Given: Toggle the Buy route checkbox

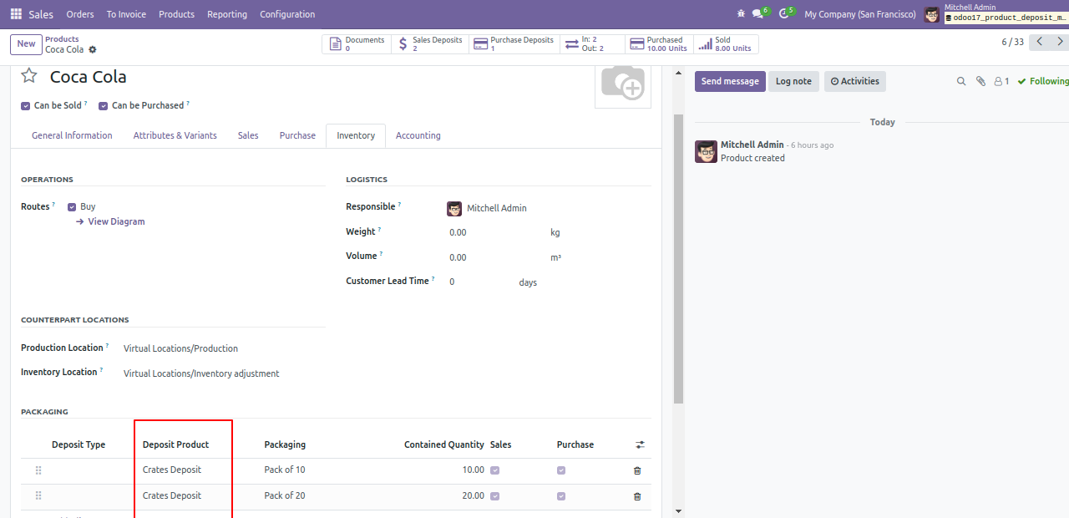Looking at the screenshot, I should tap(73, 207).
